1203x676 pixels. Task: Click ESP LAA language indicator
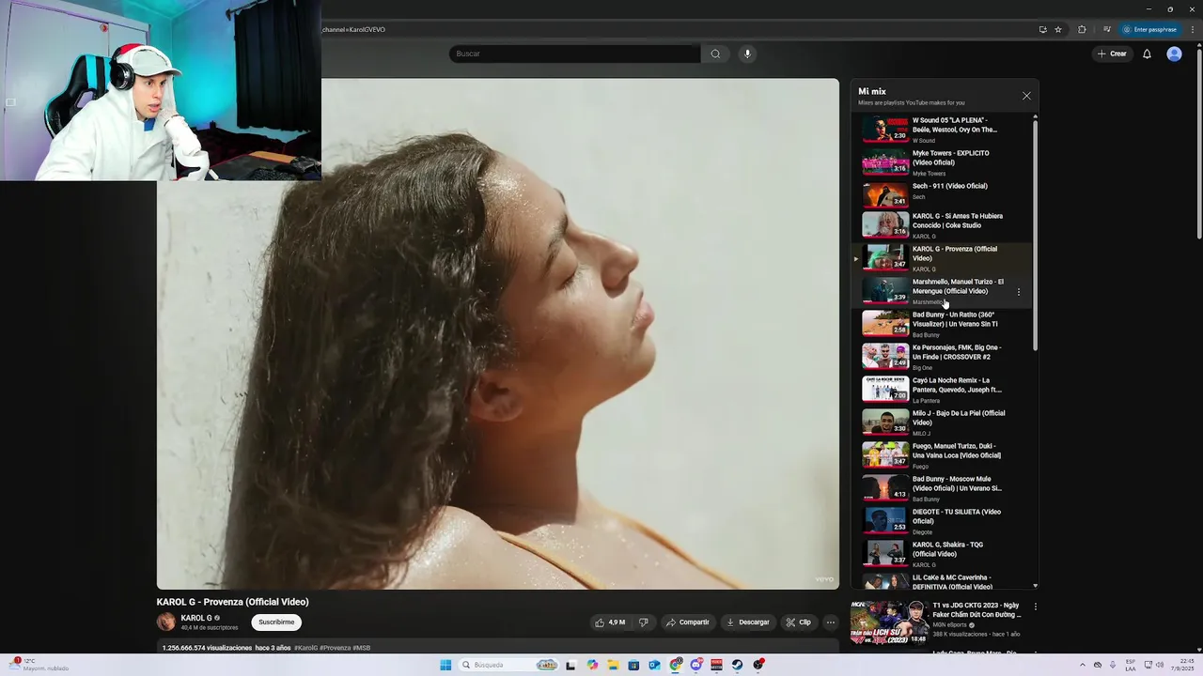point(1131,665)
